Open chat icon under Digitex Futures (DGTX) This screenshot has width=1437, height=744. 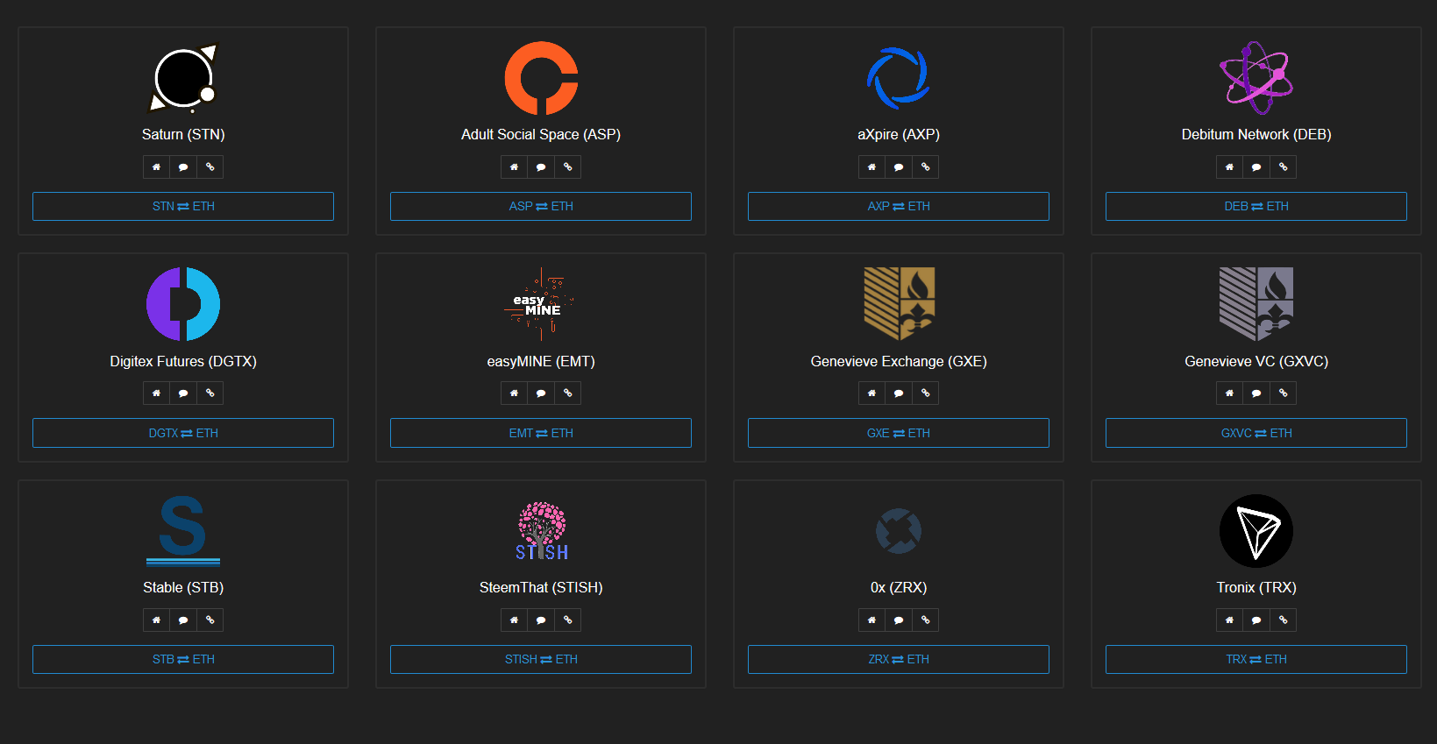(183, 393)
